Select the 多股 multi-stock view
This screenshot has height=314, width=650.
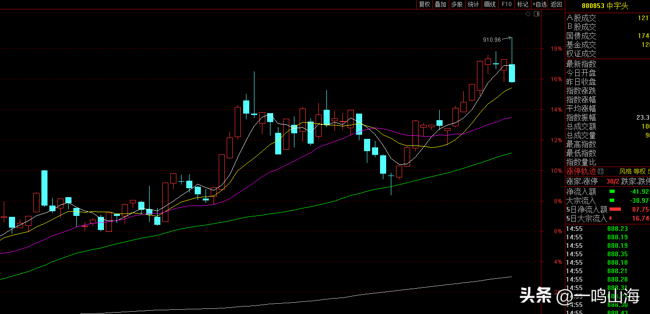(457, 4)
